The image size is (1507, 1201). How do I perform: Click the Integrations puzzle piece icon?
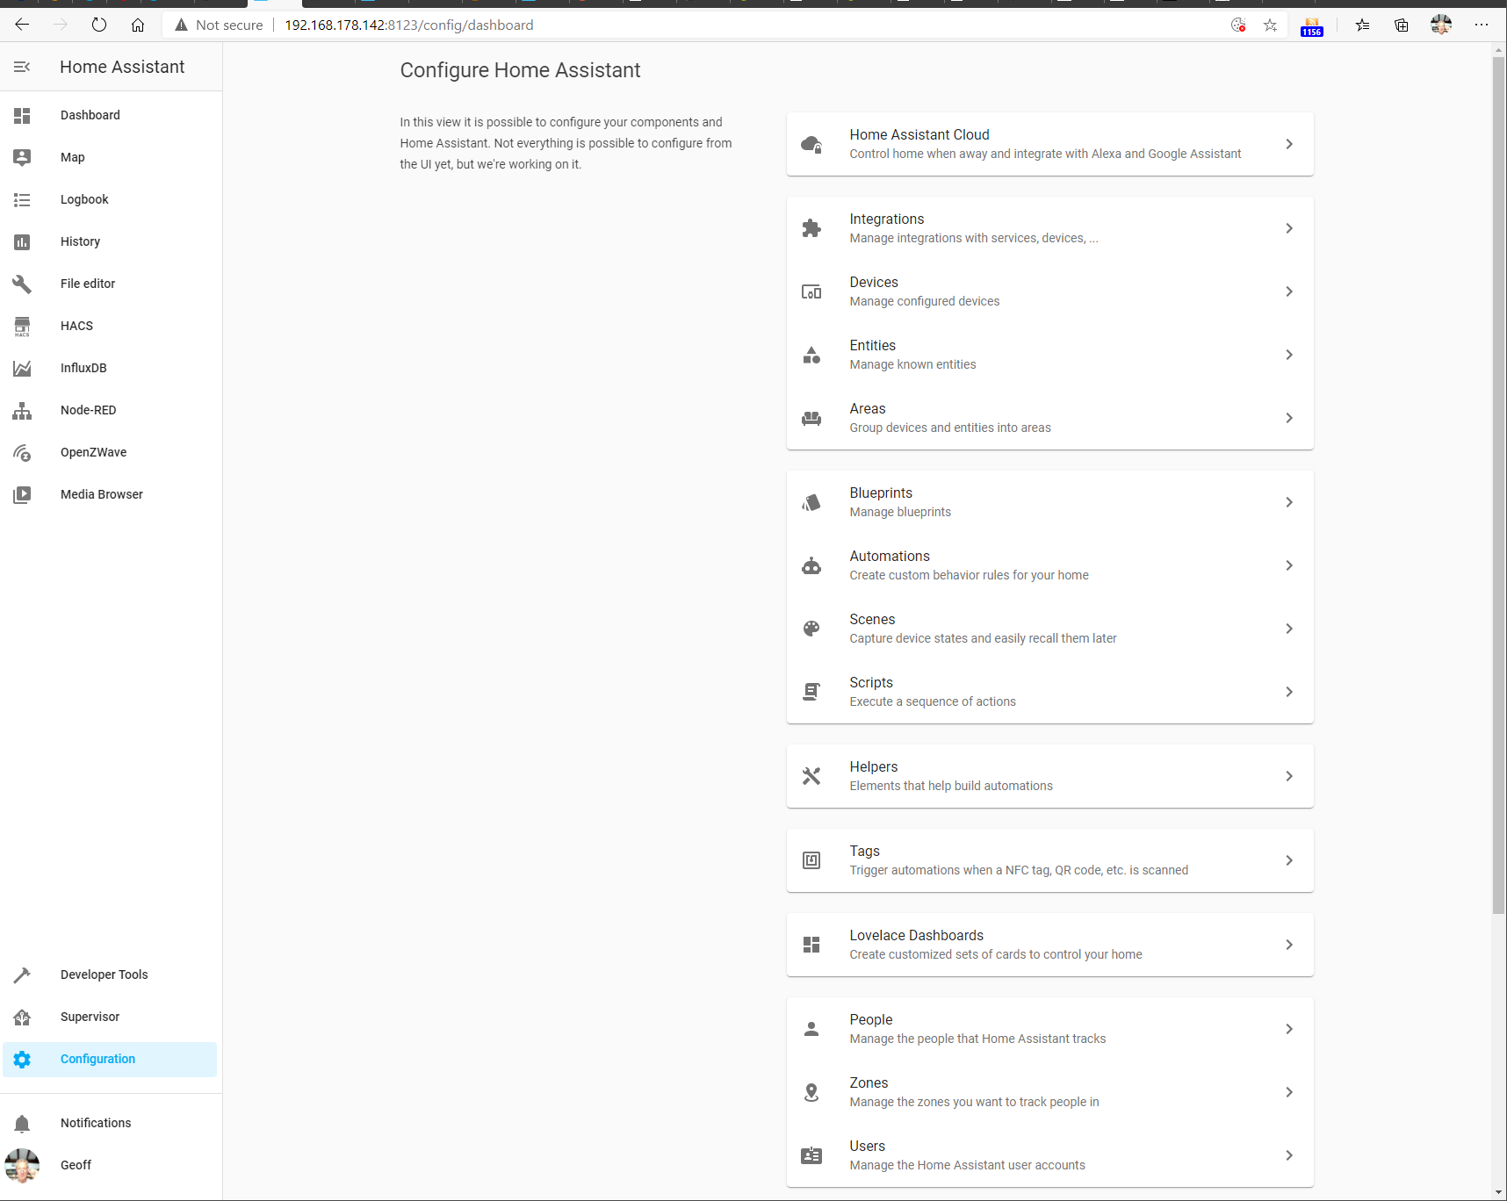(x=811, y=228)
